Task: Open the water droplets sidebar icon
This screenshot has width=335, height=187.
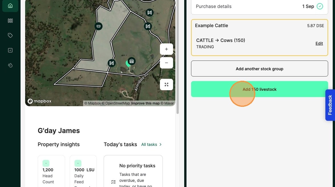Action: click(x=10, y=65)
